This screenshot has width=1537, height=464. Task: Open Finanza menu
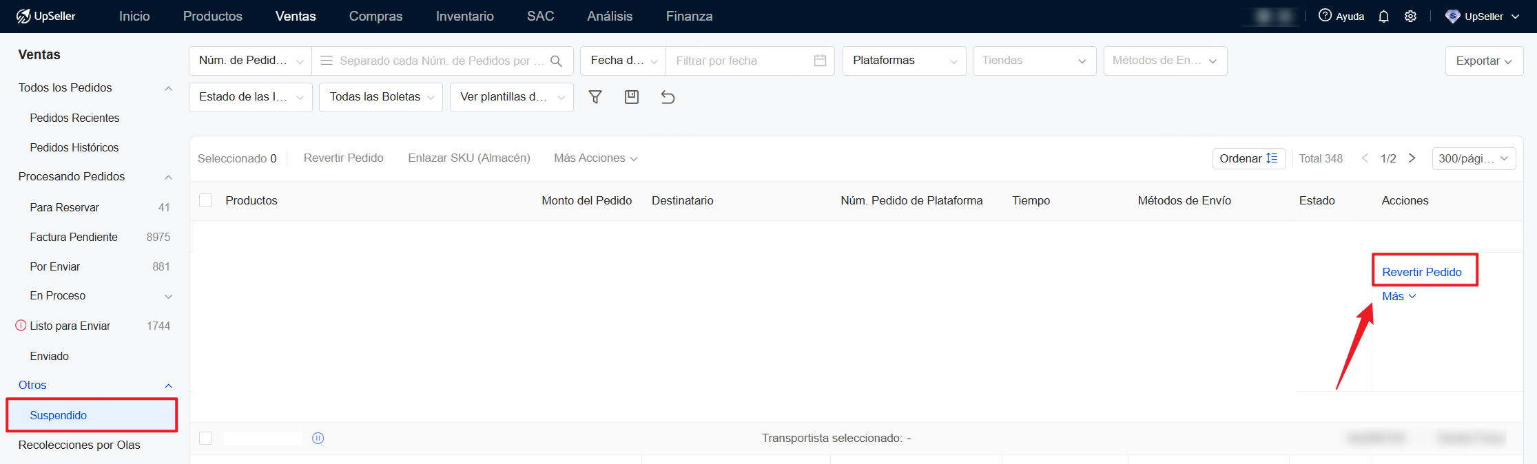click(x=689, y=16)
